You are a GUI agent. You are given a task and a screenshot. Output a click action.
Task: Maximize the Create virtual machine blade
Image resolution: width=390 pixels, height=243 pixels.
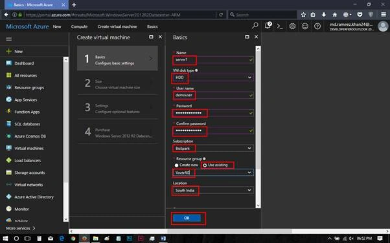(151, 37)
